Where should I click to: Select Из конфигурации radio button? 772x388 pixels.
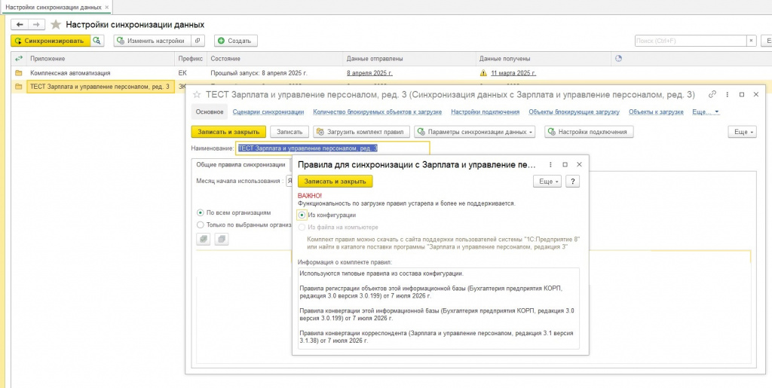tap(302, 215)
